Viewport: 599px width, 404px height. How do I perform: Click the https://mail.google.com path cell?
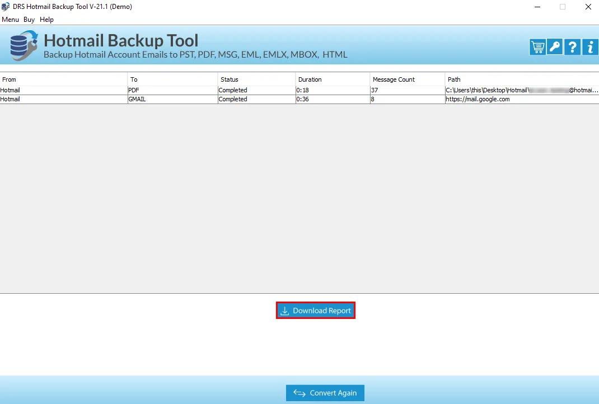click(522, 99)
